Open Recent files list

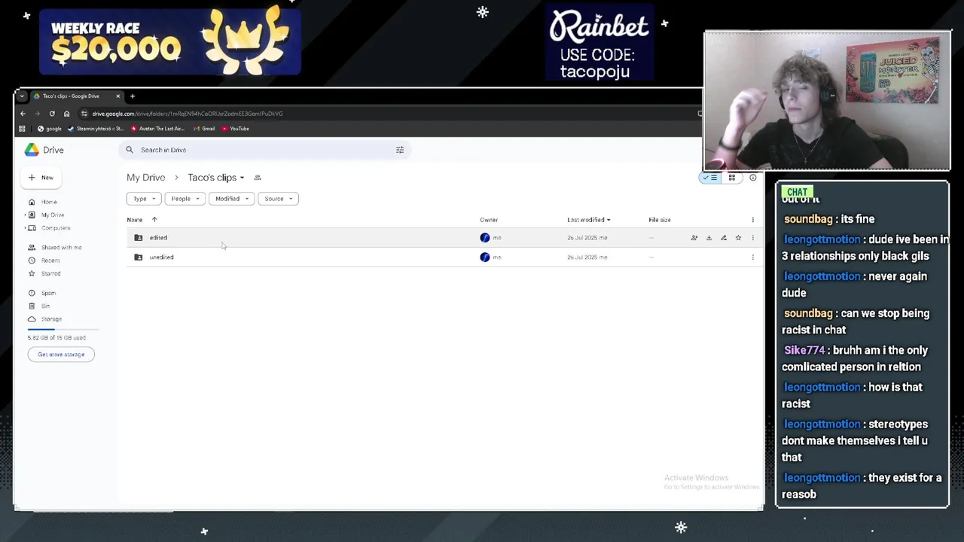point(50,260)
